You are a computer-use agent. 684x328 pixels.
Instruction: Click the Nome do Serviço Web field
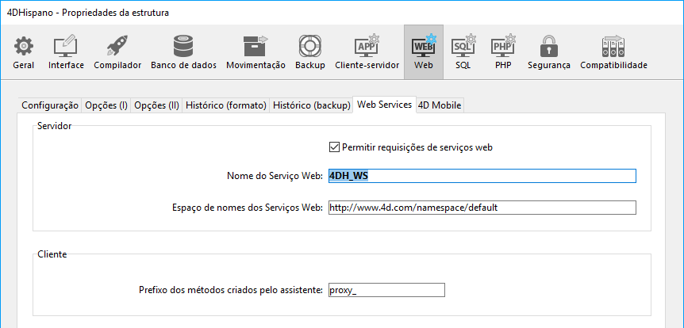tap(481, 177)
